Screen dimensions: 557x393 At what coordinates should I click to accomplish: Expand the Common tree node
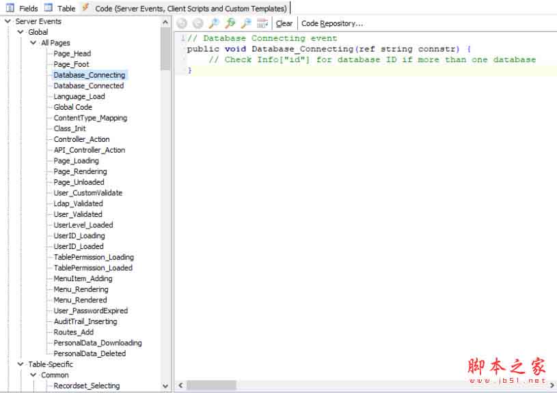coord(32,375)
